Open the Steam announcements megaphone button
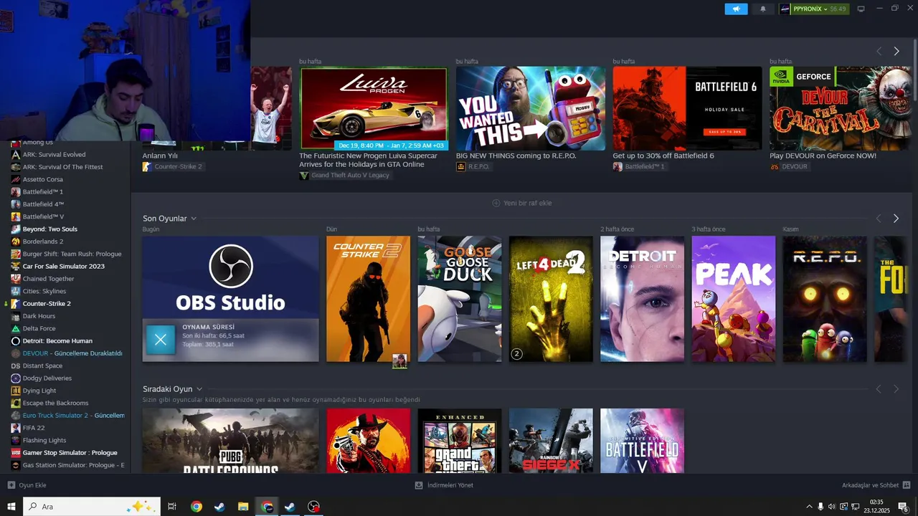This screenshot has width=918, height=516. (736, 9)
